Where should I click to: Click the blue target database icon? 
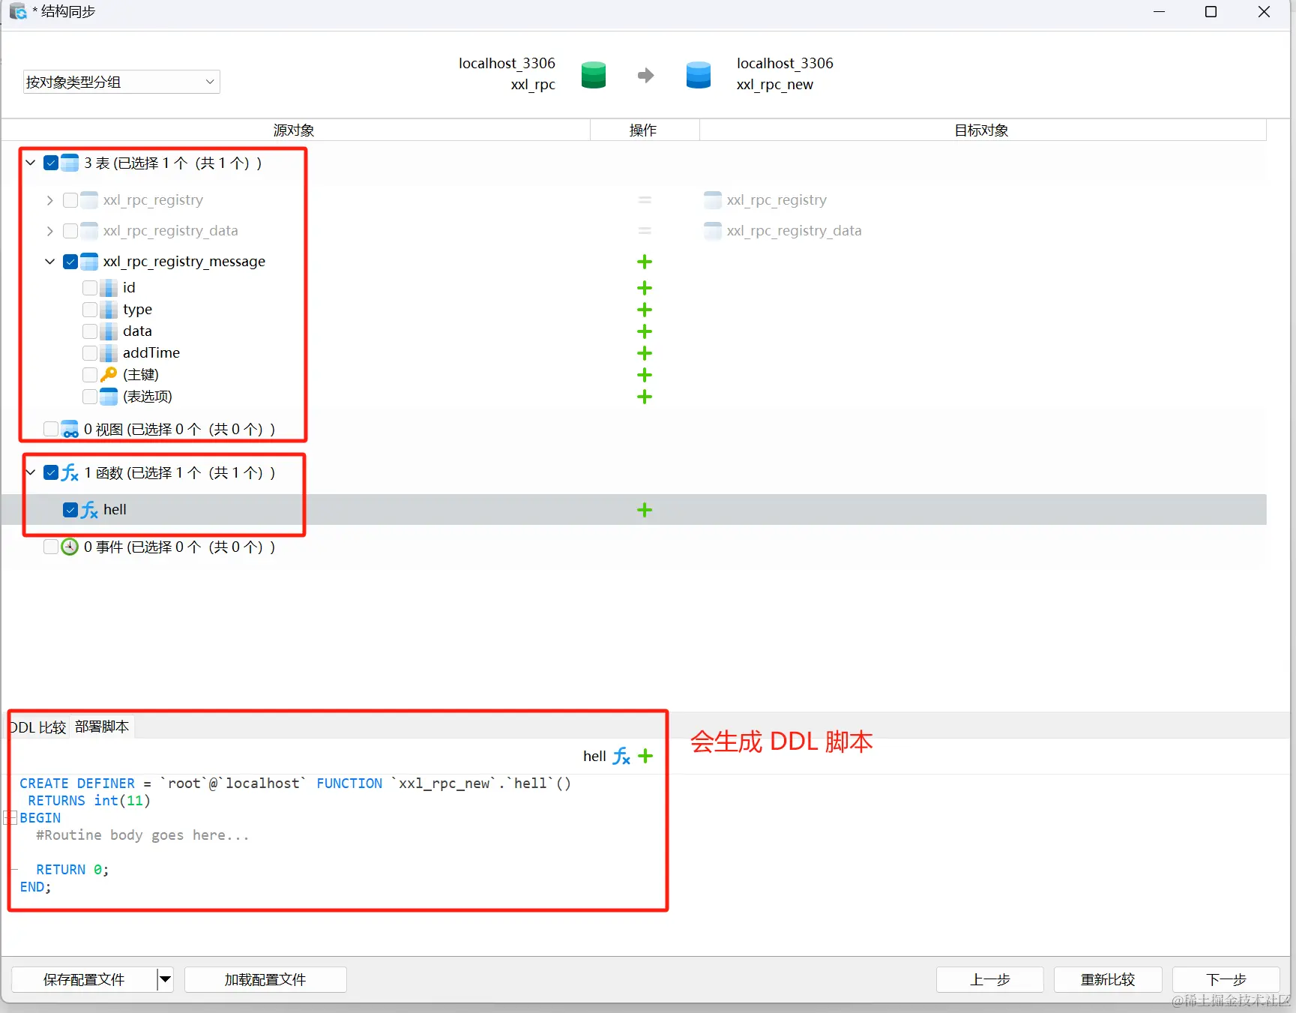coord(698,75)
